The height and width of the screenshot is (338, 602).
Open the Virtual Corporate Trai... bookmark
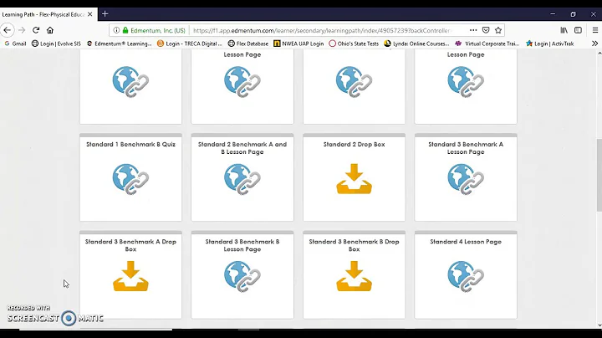(487, 44)
